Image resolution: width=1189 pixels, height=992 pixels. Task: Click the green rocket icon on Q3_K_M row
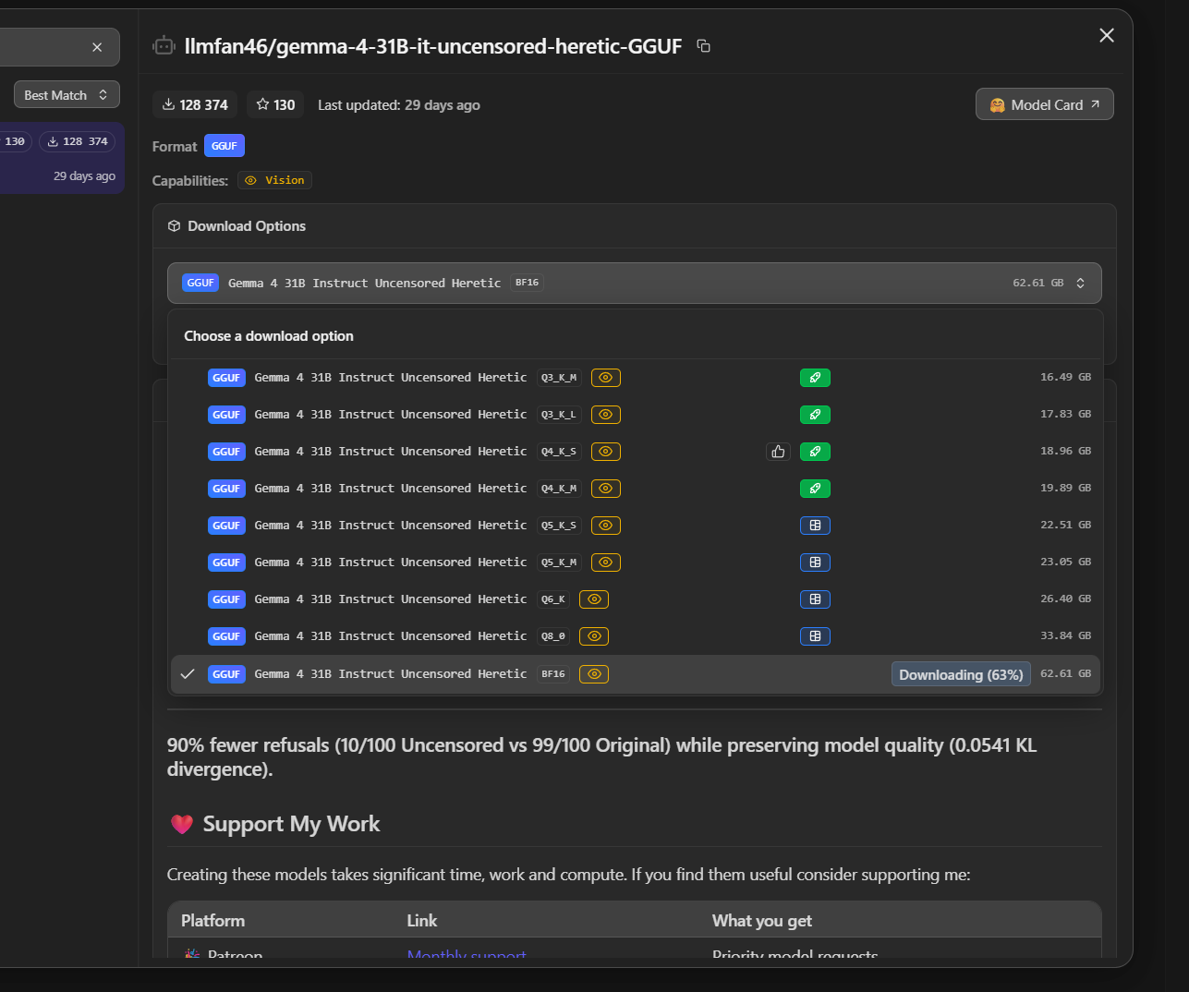815,378
